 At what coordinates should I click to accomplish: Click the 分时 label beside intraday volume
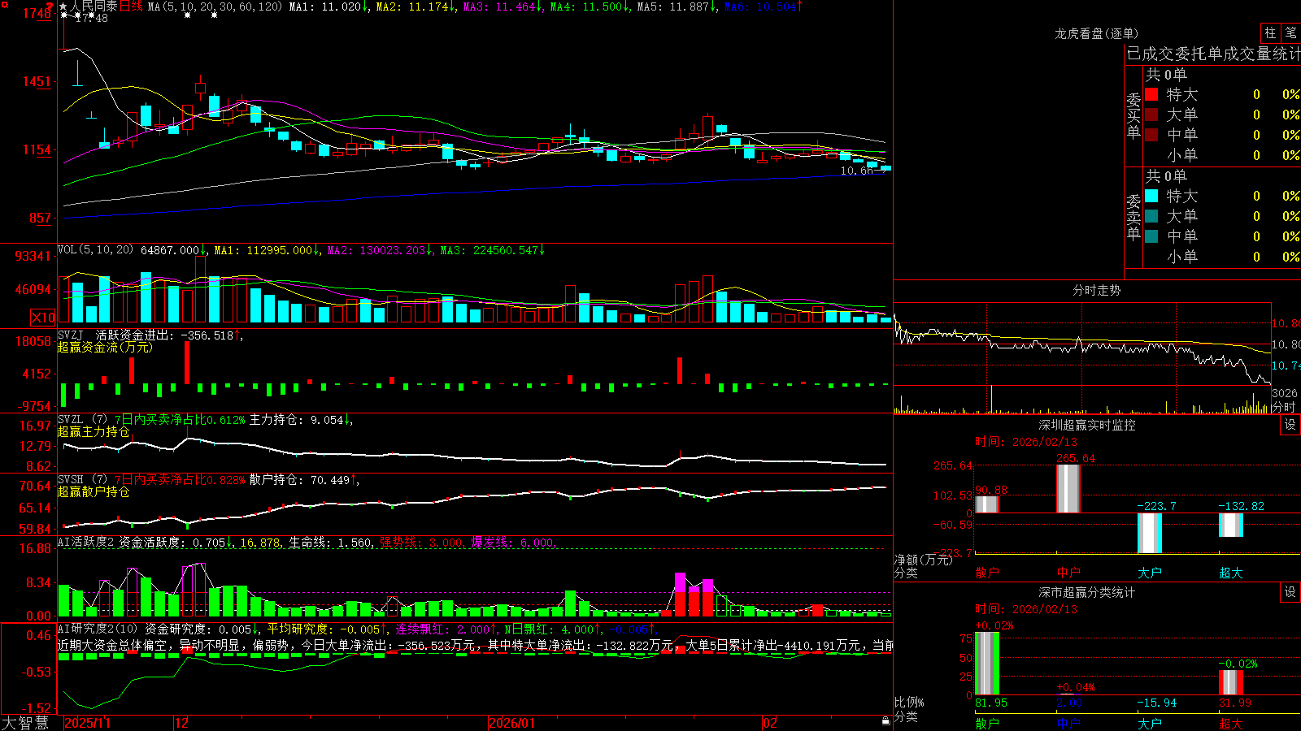tap(1284, 407)
